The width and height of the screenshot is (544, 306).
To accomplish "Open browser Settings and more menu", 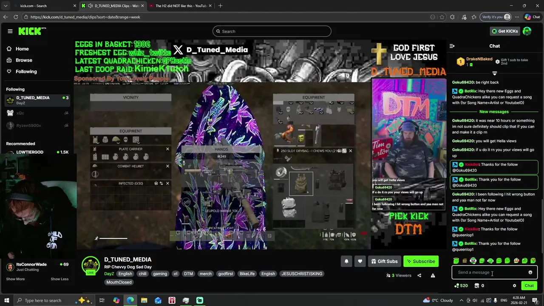I will coord(517,17).
